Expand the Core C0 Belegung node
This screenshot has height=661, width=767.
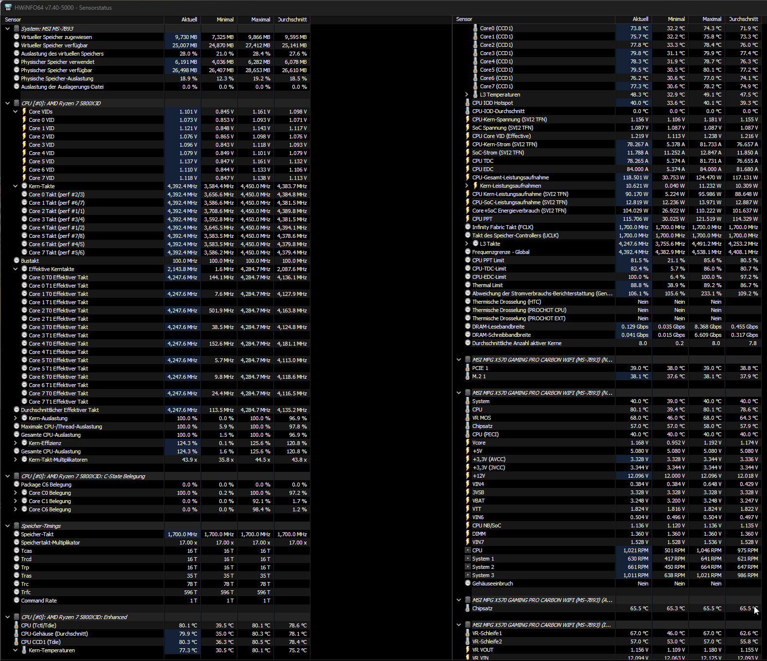(15, 493)
